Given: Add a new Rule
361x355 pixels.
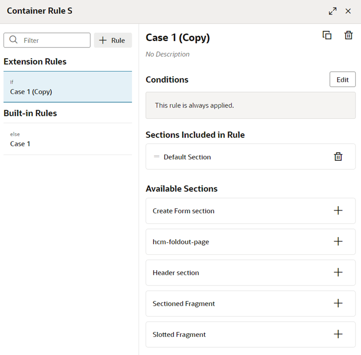Looking at the screenshot, I should (x=113, y=40).
